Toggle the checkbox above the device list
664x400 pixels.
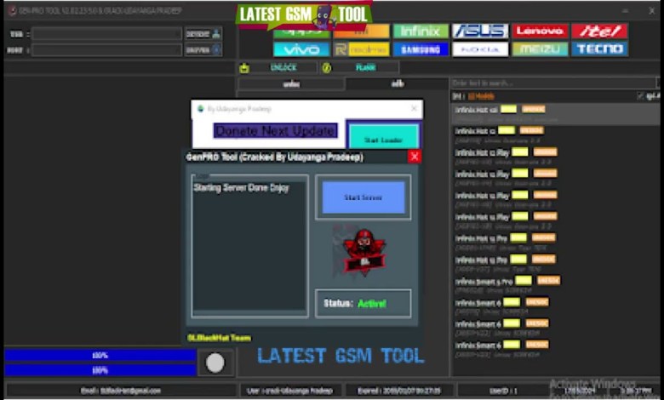[639, 96]
